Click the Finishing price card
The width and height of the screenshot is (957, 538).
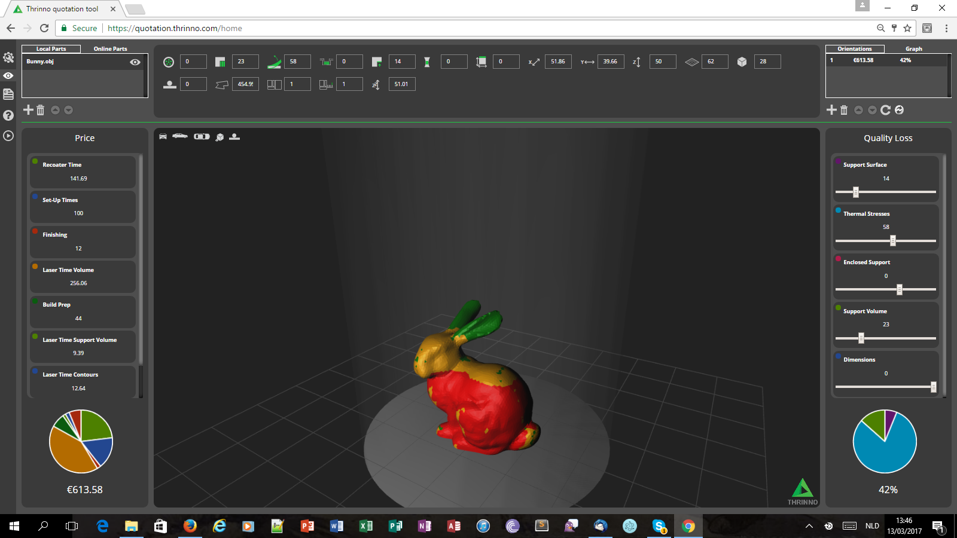(x=83, y=242)
